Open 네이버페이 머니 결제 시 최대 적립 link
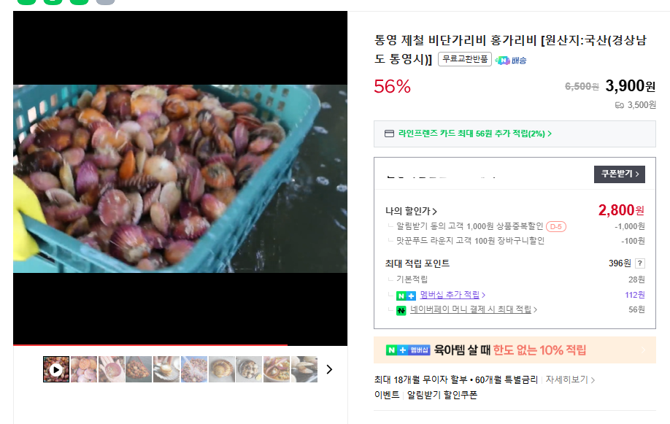Screen dimensions: 670x424 (x=474, y=309)
